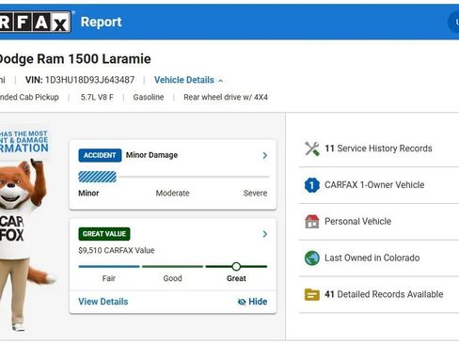Click the blue 1-Owner badge icon
Viewport: 459px width, 344px height.
pos(312,185)
